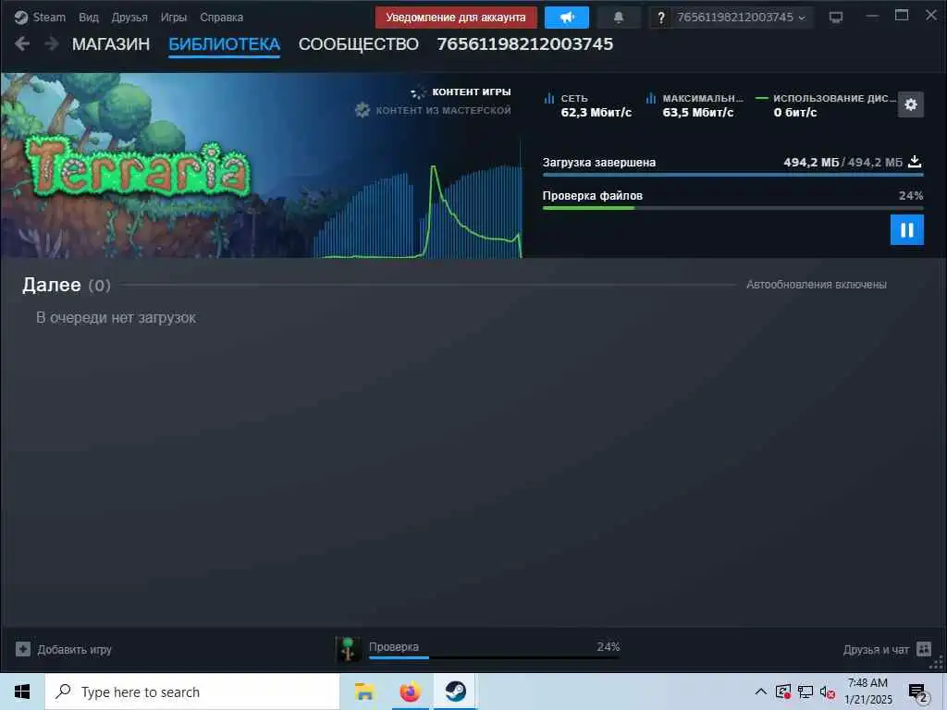Image resolution: width=947 pixels, height=710 pixels.
Task: Open the Windows action center notifications
Action: coord(917,692)
